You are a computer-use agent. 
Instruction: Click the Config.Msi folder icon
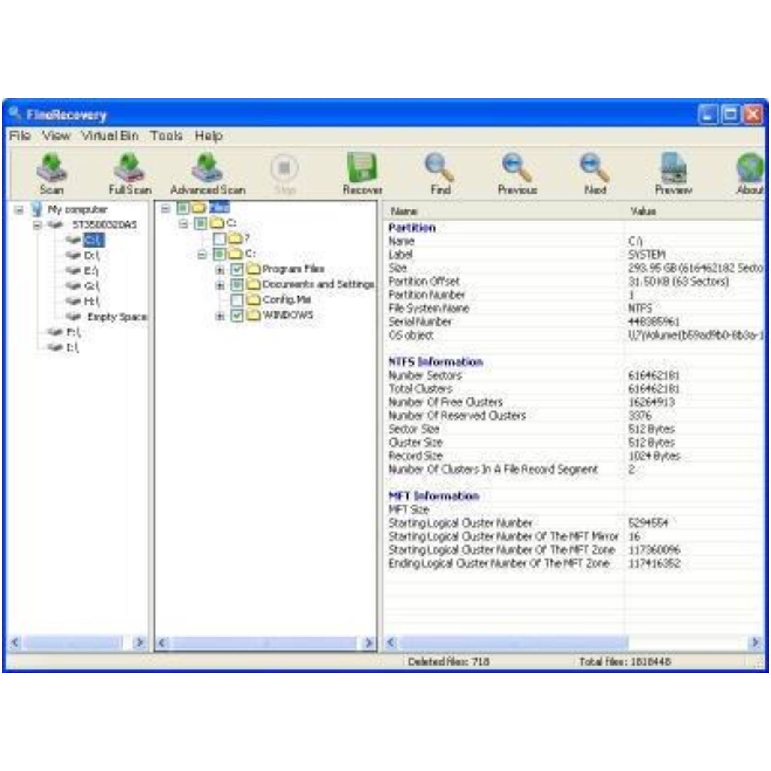pyautogui.click(x=254, y=299)
